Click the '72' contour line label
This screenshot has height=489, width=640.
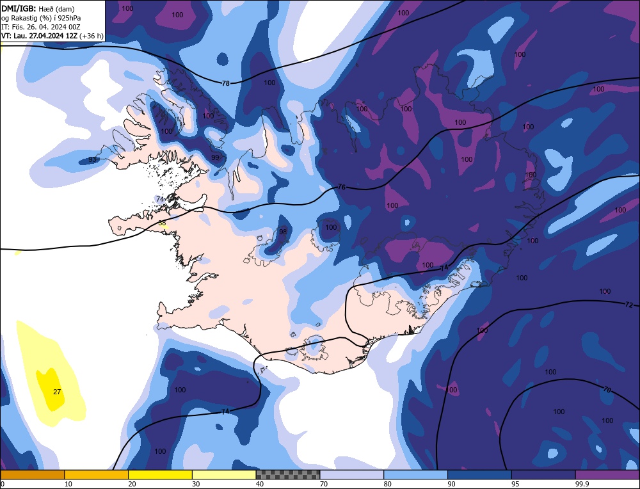point(629,305)
